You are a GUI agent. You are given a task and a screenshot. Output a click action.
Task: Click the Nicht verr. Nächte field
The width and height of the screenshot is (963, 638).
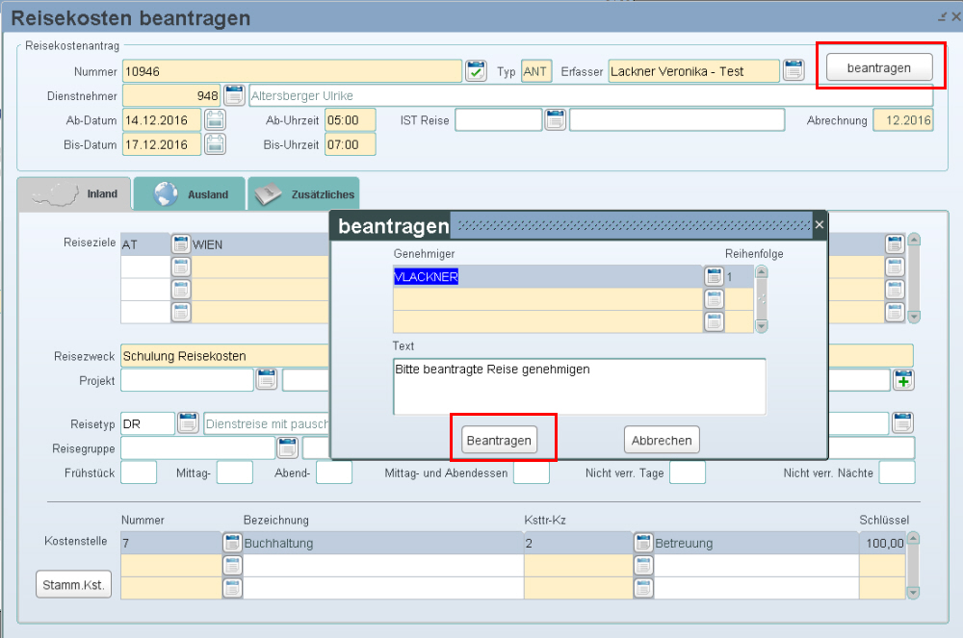click(x=897, y=473)
